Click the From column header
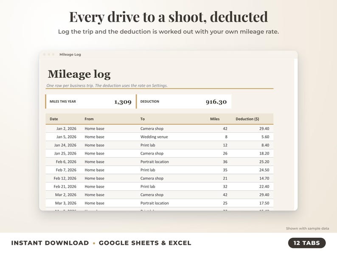Image resolution: width=337 pixels, height=253 pixels. [89, 119]
